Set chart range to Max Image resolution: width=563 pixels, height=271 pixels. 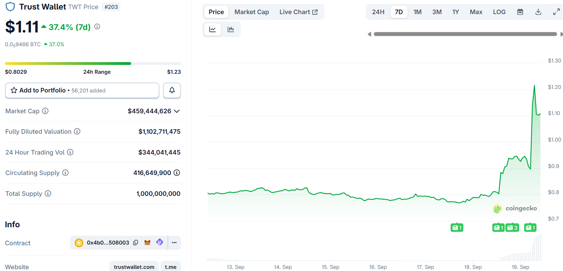click(476, 12)
